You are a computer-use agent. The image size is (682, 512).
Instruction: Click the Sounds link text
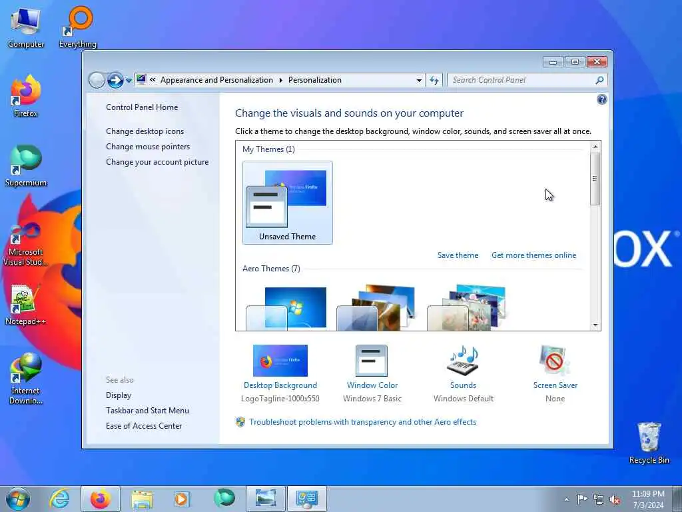click(464, 385)
